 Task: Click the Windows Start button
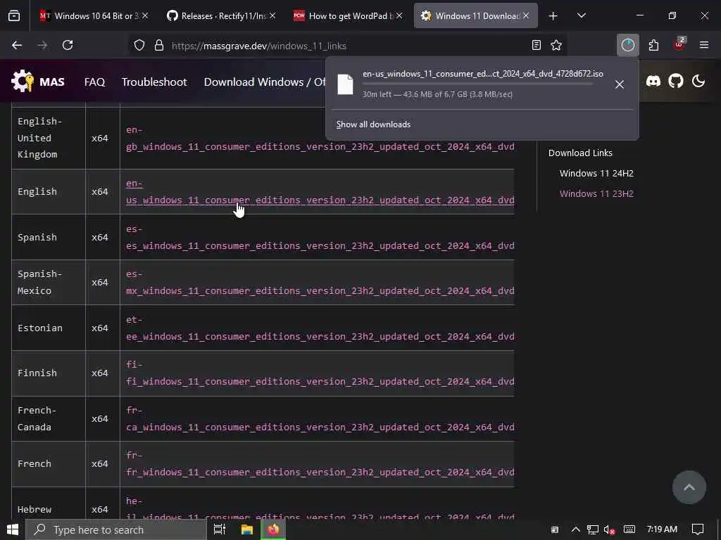click(x=13, y=530)
